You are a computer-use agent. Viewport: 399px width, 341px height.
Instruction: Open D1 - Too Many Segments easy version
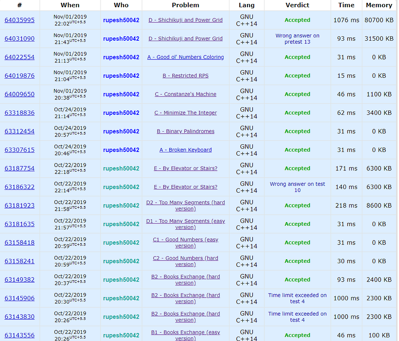pos(186,224)
